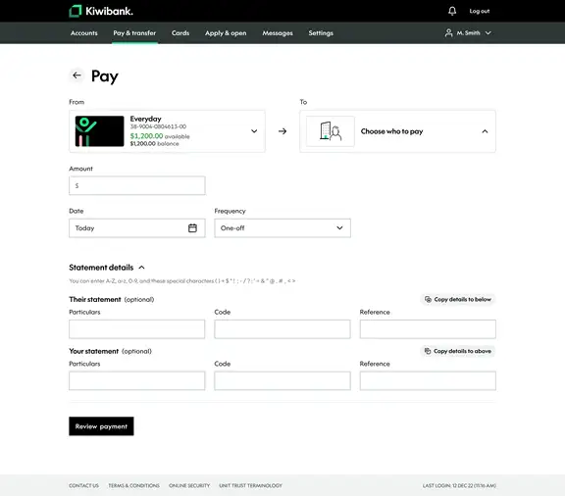The width and height of the screenshot is (565, 496).
Task: Expand the From account dropdown chevron
Action: 254,131
